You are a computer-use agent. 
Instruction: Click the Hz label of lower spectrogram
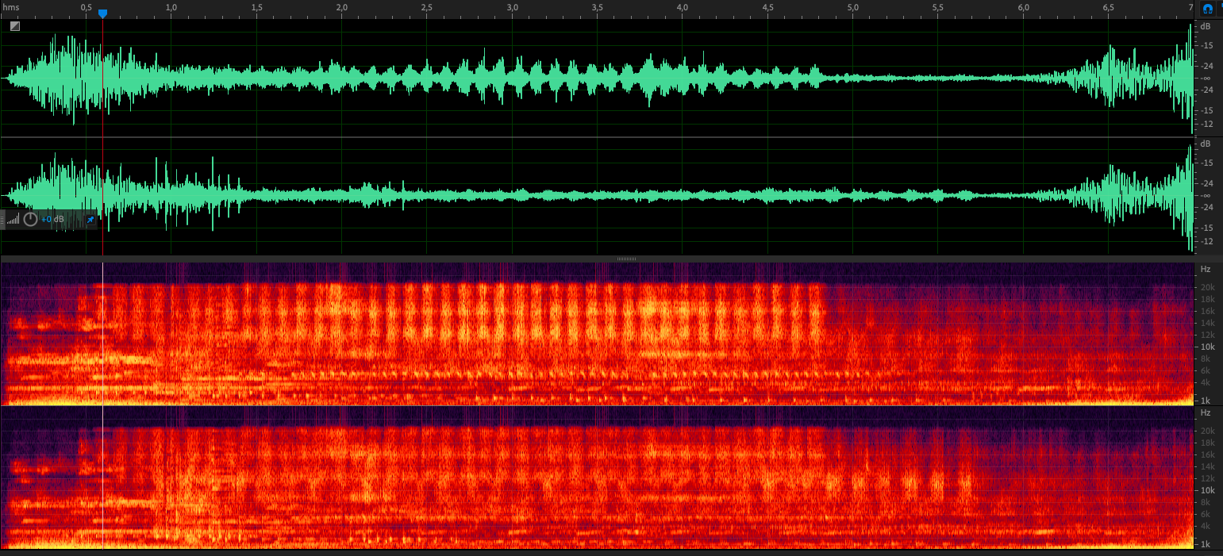click(1206, 413)
